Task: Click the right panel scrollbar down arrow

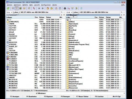Action: [x=124, y=88]
